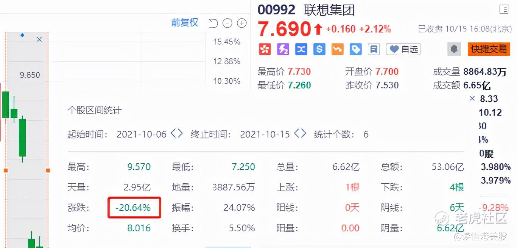This screenshot has width=517, height=248.
Task: Open the notes comment icon
Action: coord(374,49)
